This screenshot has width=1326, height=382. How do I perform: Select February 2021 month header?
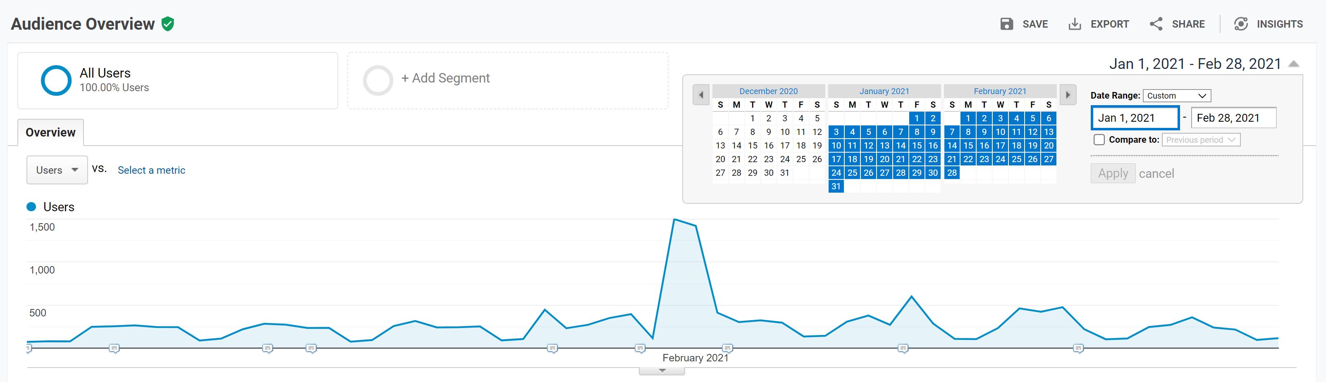coord(1000,91)
